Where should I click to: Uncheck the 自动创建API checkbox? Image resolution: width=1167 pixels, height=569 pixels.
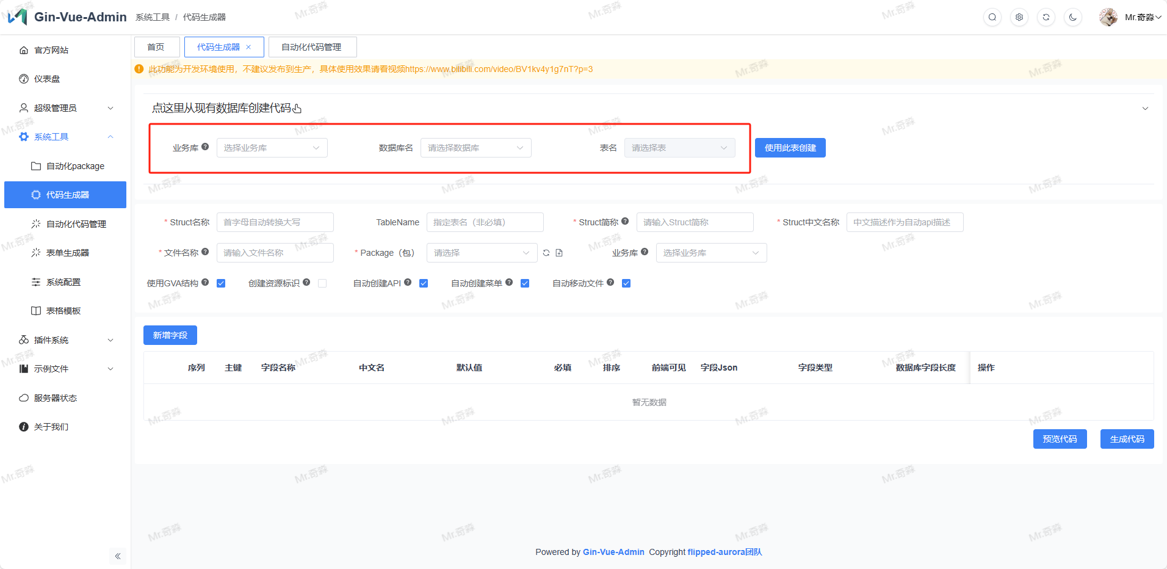(x=424, y=283)
